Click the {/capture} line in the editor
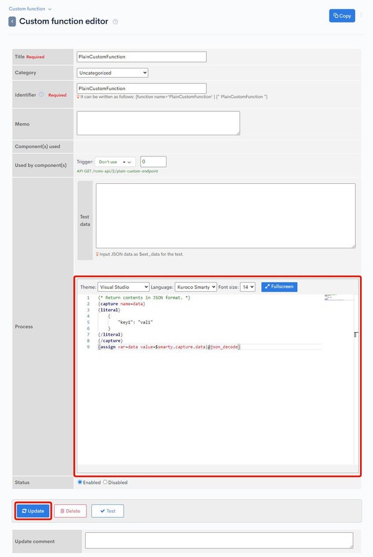The height and width of the screenshot is (557, 373). (110, 341)
